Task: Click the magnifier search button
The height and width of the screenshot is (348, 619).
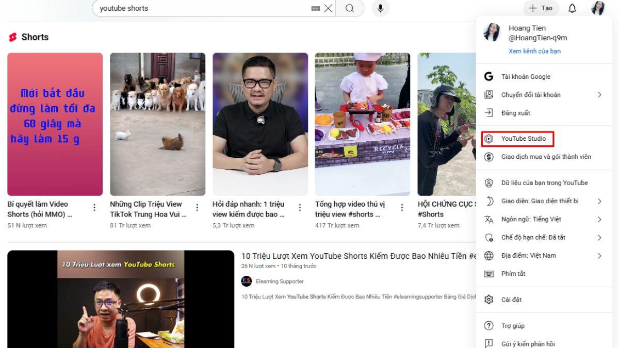Action: (x=350, y=8)
